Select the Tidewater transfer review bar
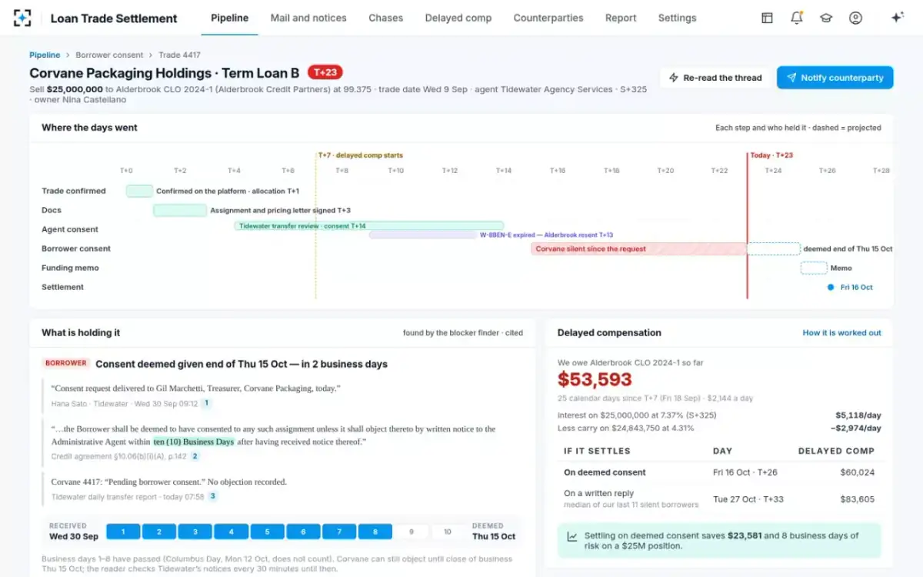Viewport: 923px width, 577px height. pos(369,225)
